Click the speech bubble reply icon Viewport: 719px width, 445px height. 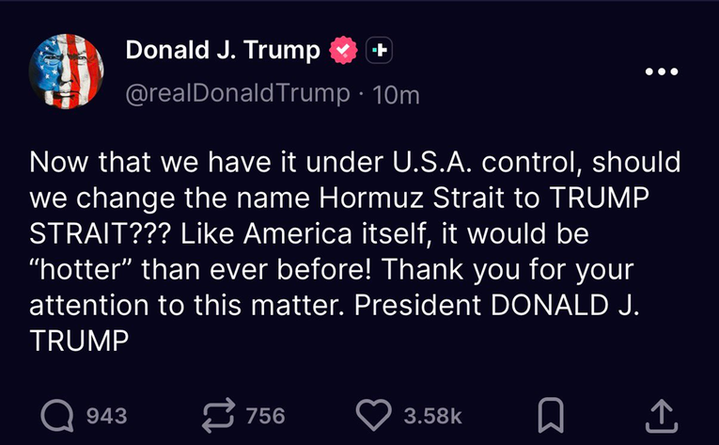(57, 416)
